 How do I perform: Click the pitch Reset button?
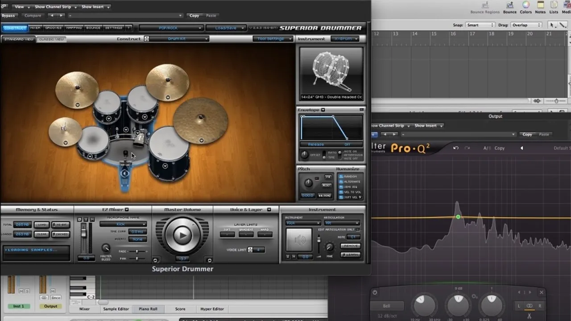click(327, 185)
